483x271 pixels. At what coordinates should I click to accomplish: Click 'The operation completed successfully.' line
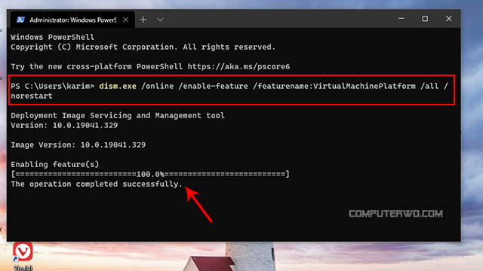(x=97, y=184)
